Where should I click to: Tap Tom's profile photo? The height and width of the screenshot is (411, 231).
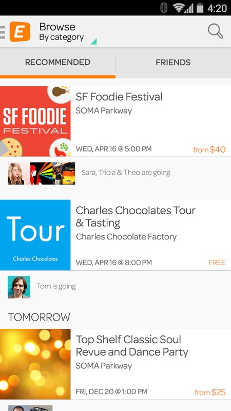tap(19, 287)
